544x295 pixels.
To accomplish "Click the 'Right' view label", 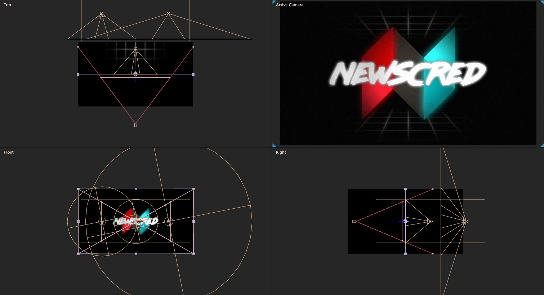I will click(281, 152).
